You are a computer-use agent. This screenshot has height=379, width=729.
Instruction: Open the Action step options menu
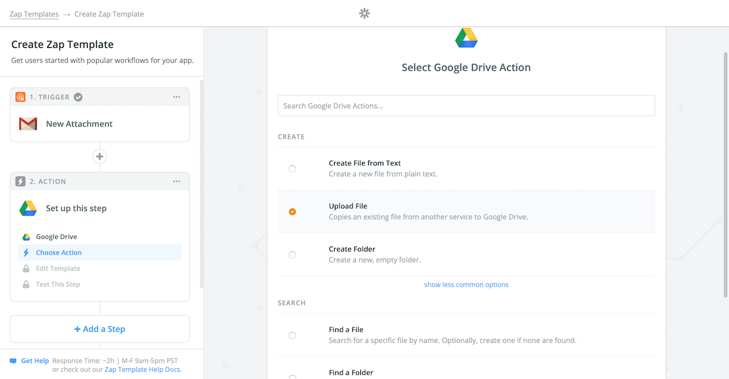point(177,182)
